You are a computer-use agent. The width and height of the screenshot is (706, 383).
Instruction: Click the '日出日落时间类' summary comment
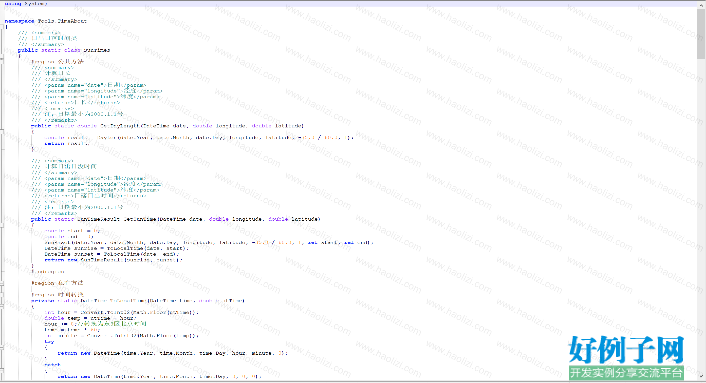click(x=54, y=38)
